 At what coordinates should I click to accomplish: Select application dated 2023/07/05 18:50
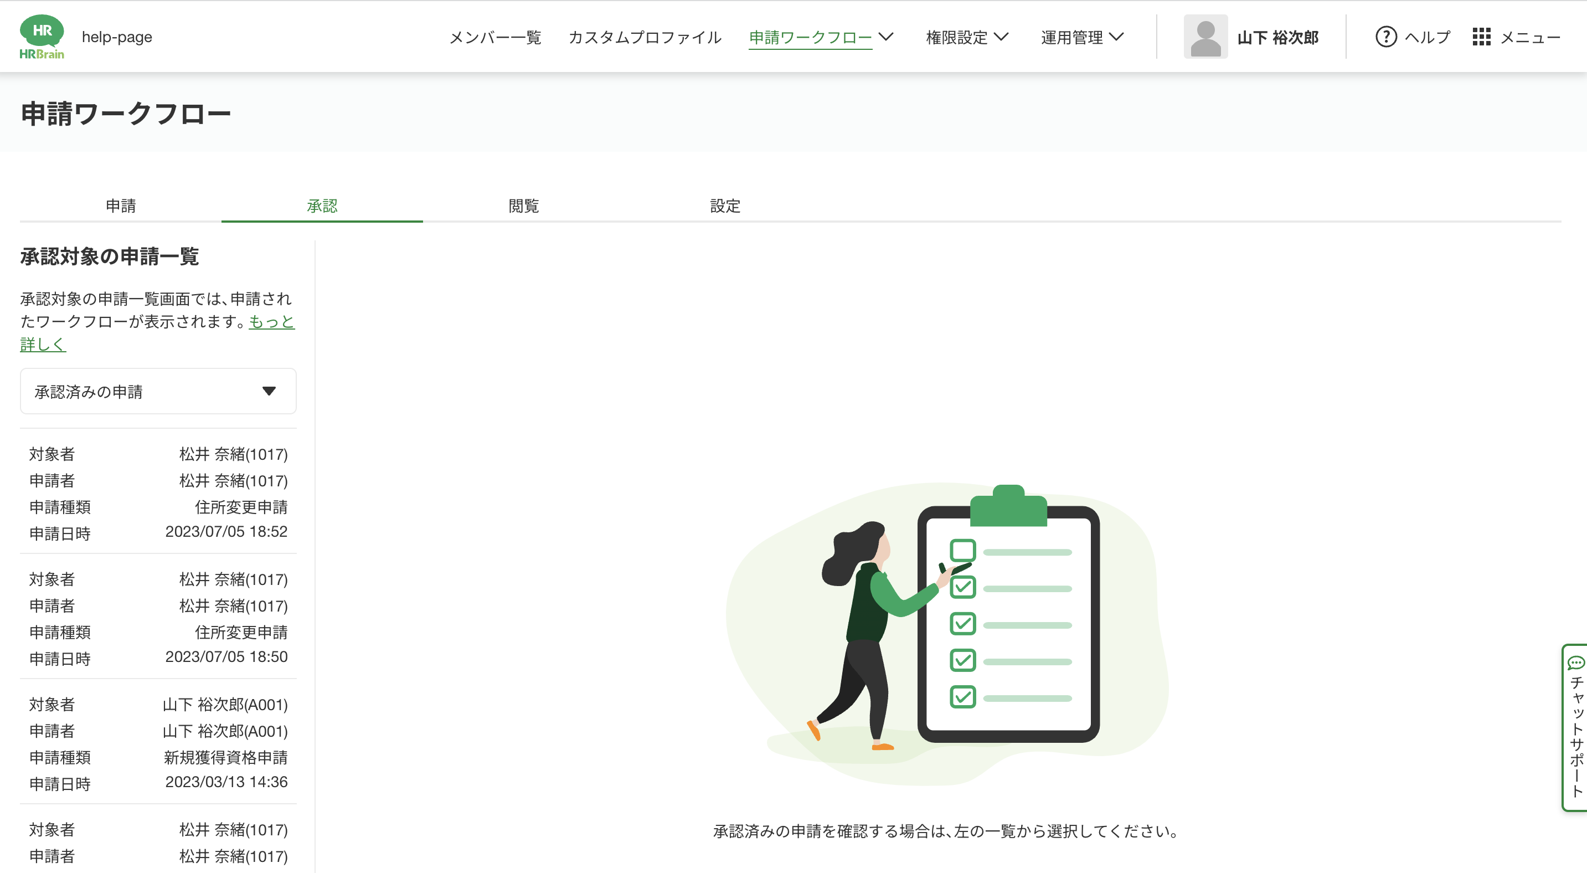pyautogui.click(x=158, y=617)
